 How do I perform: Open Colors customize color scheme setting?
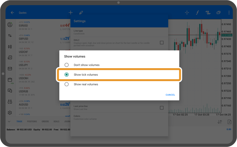pyautogui.click(x=119, y=118)
